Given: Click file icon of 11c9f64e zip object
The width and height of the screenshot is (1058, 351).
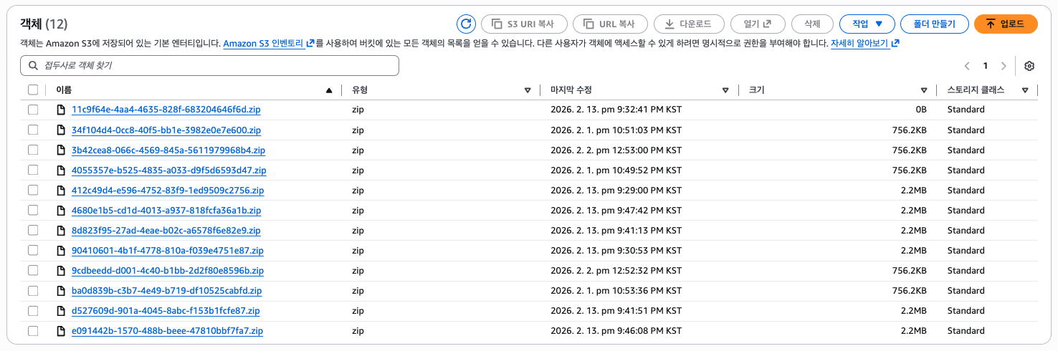Looking at the screenshot, I should point(61,110).
